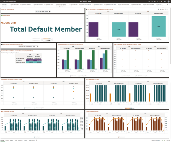175x143 pixels.
Task: Select the ALL ORG UNIT tile label
Action: [9, 23]
